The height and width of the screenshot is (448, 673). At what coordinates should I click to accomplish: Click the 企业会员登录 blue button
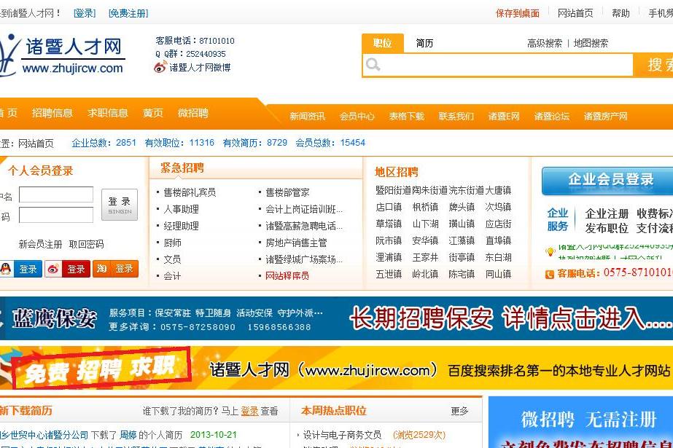tap(607, 180)
